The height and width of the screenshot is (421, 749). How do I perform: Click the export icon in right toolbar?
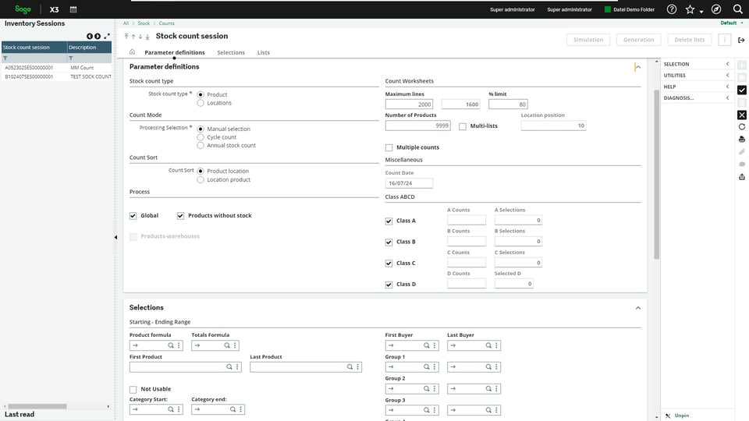[x=742, y=177]
